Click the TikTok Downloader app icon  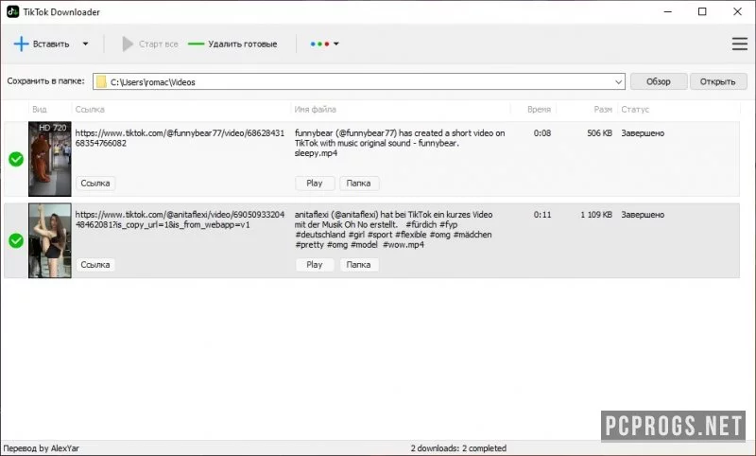(x=12, y=11)
